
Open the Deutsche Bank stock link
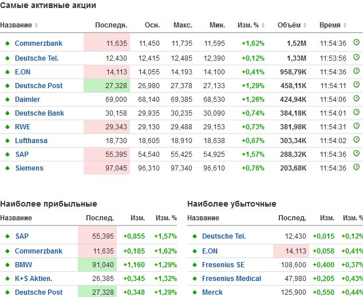pyautogui.click(x=39, y=113)
